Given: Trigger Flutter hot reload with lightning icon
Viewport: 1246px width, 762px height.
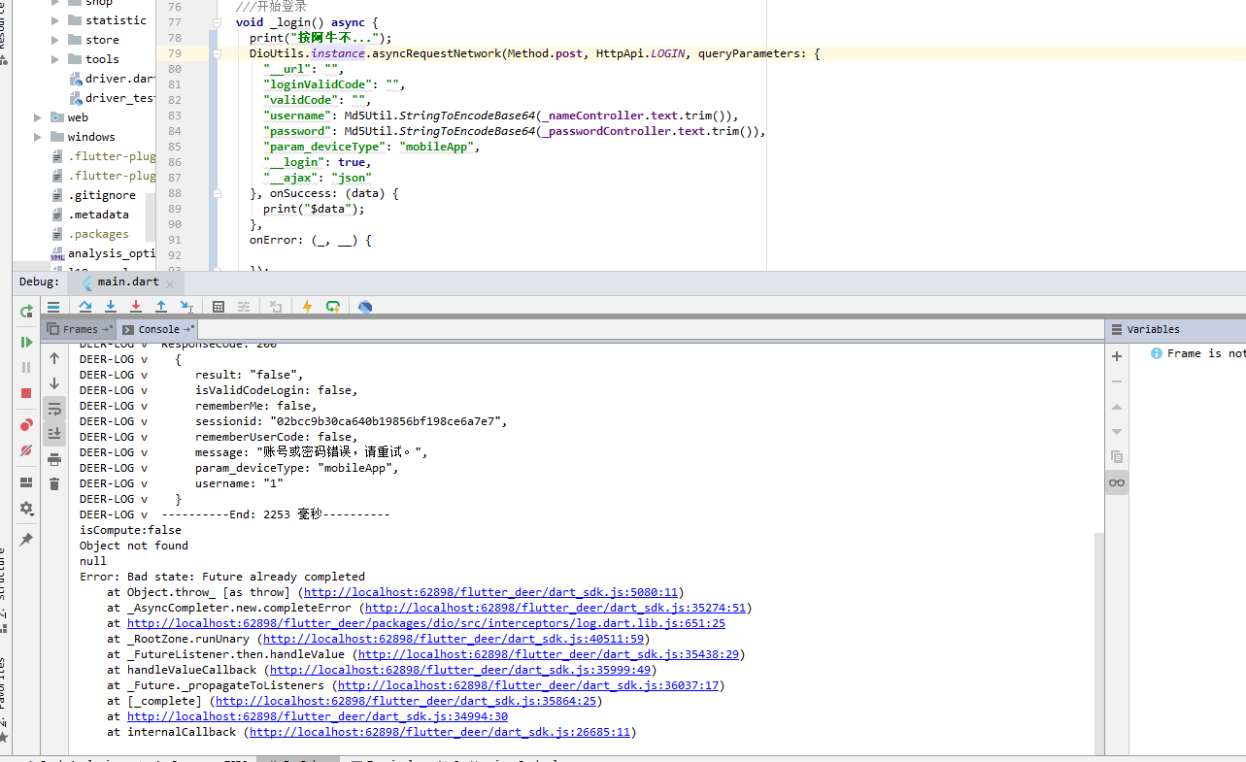Looking at the screenshot, I should [x=307, y=306].
